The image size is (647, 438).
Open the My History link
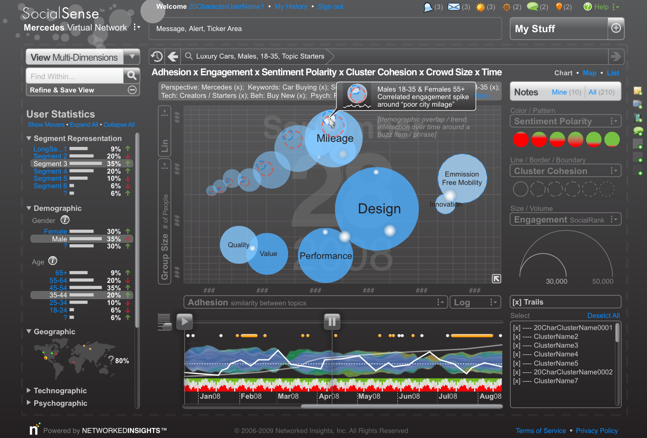(x=291, y=7)
